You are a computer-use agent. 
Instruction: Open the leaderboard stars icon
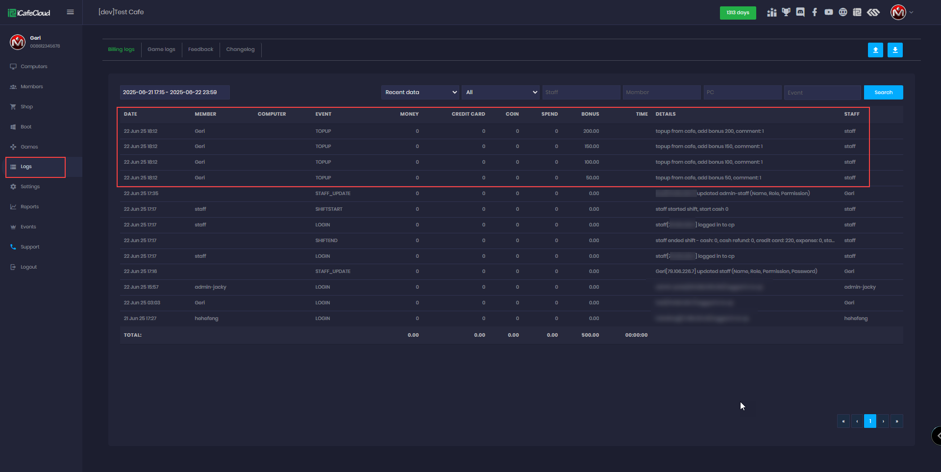click(772, 12)
